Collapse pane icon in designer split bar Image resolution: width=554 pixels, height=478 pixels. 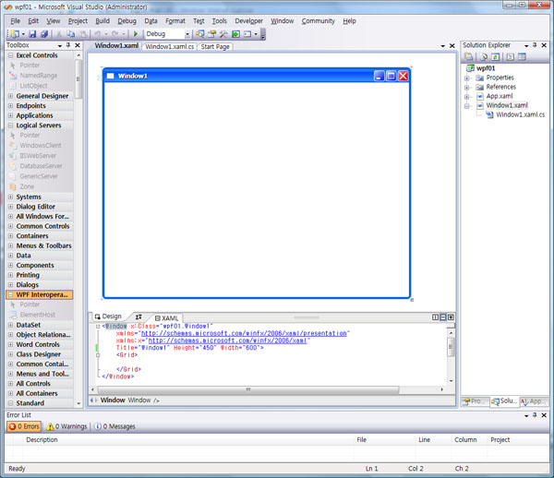pyautogui.click(x=451, y=317)
